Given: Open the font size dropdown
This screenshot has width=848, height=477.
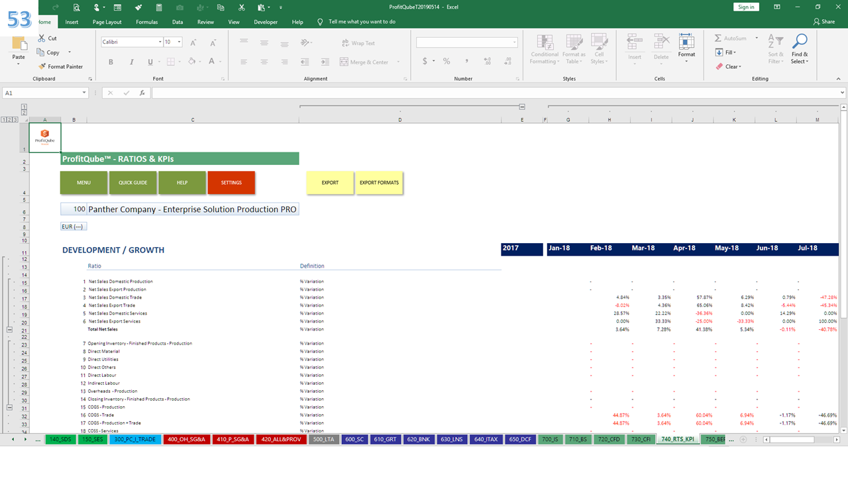Looking at the screenshot, I should (180, 42).
